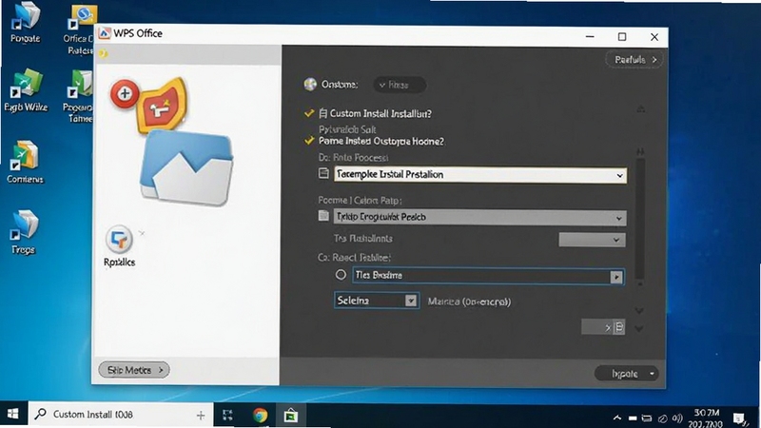
Task: Open the Seleina dropdown
Action: click(x=377, y=301)
